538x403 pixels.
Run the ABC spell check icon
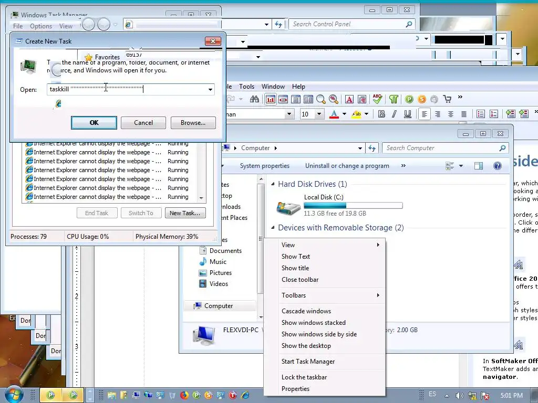tap(377, 99)
